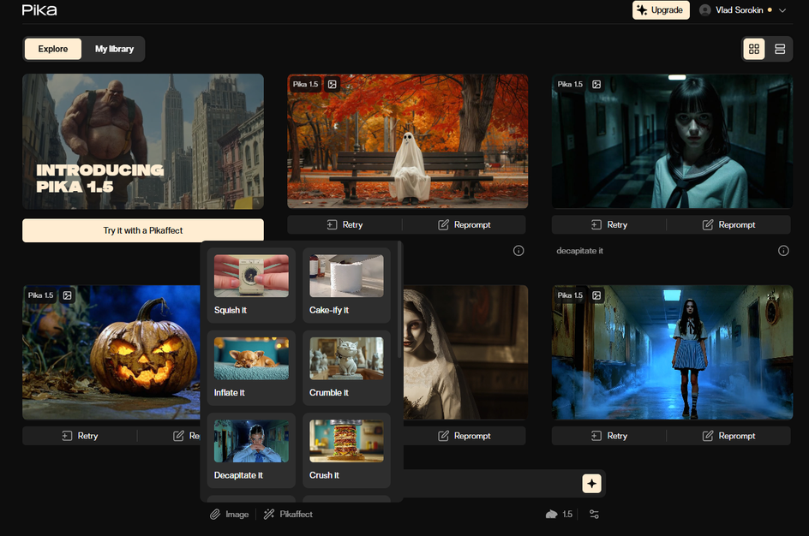This screenshot has height=536, width=809.
Task: Click Pika 1.5 badge on ghost video
Action: [x=305, y=84]
